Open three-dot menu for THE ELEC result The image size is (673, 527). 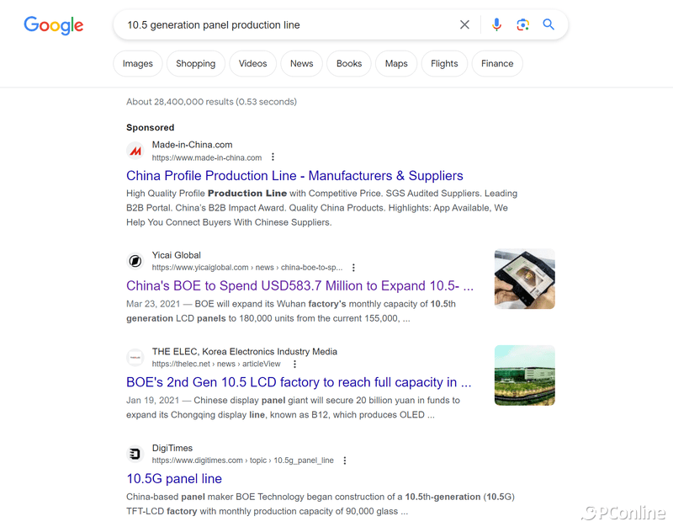(295, 365)
